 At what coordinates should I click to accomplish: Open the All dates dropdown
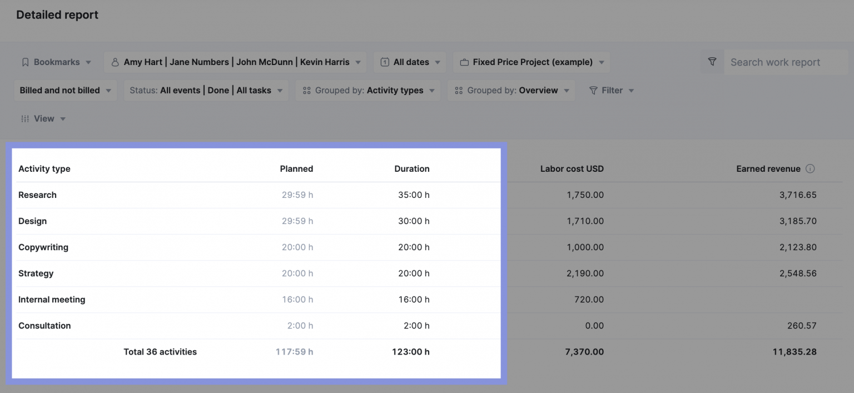pos(410,62)
